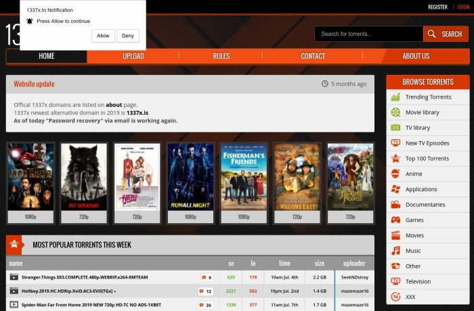This screenshot has height=311, width=474.
Task: Click the TV library icon
Action: (x=395, y=128)
